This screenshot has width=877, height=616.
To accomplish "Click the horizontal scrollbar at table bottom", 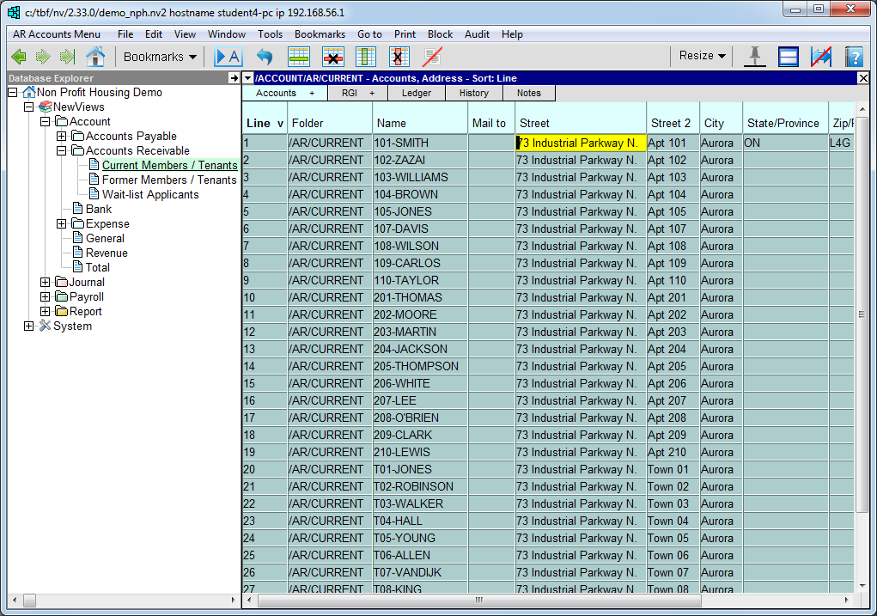I will pyautogui.click(x=478, y=601).
